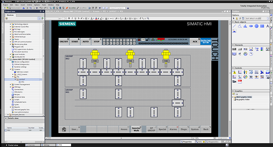Click Inverter Walk button on HMI screen
Image resolution: width=273 pixels, height=147 pixels.
tap(136, 129)
